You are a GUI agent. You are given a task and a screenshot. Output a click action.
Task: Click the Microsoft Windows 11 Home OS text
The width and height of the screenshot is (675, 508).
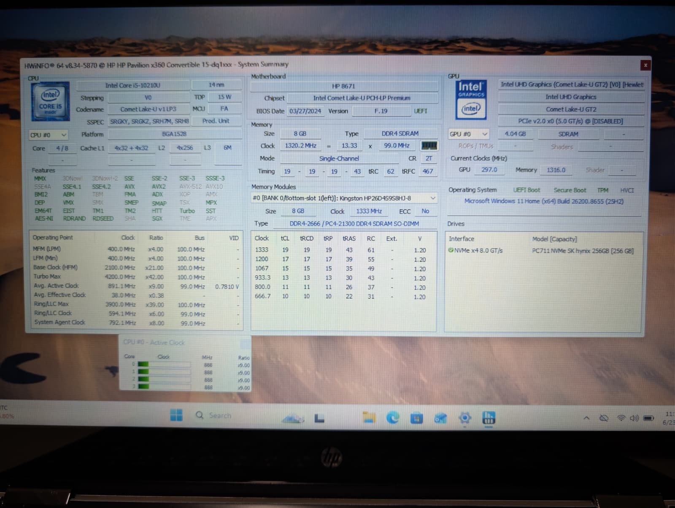pyautogui.click(x=544, y=201)
